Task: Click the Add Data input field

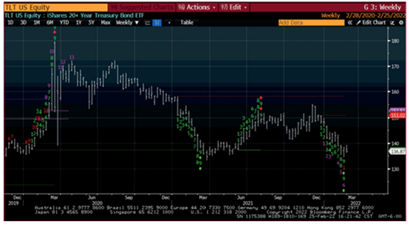Action: pos(311,23)
